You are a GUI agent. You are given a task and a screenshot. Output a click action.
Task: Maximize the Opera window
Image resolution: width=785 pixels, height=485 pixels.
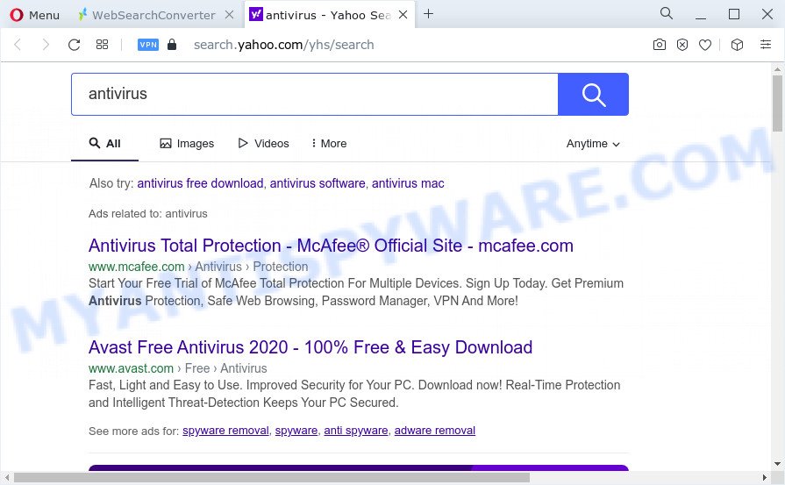[x=734, y=14]
